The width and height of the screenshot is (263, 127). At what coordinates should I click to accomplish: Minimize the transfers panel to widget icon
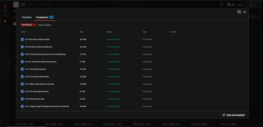point(239,12)
